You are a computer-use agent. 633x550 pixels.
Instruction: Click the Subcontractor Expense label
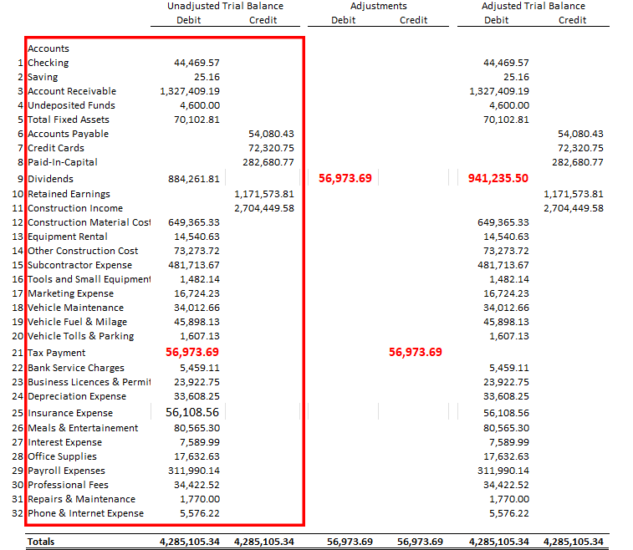coord(80,265)
